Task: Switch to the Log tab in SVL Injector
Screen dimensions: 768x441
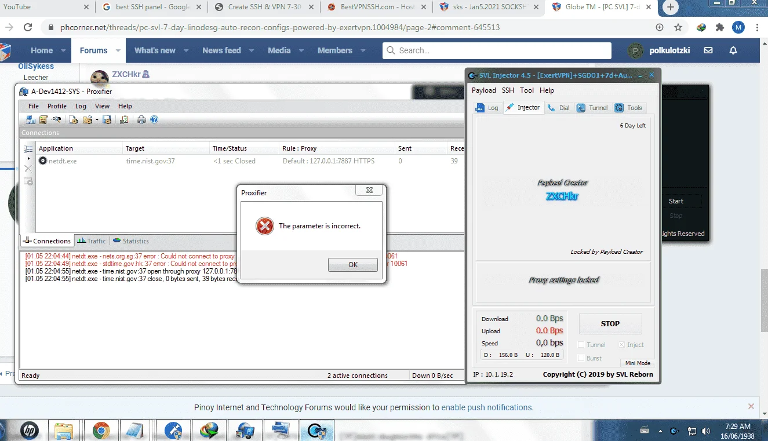Action: pyautogui.click(x=487, y=108)
